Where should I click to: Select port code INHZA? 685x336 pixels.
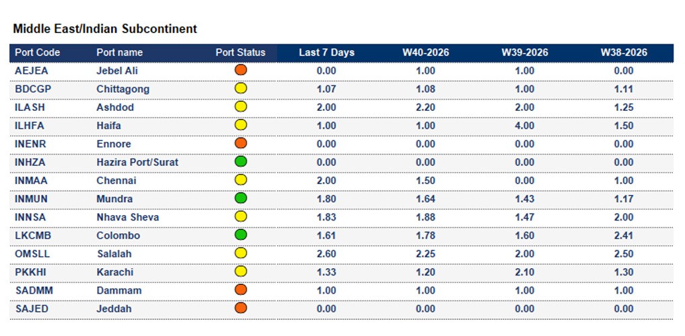(x=30, y=163)
